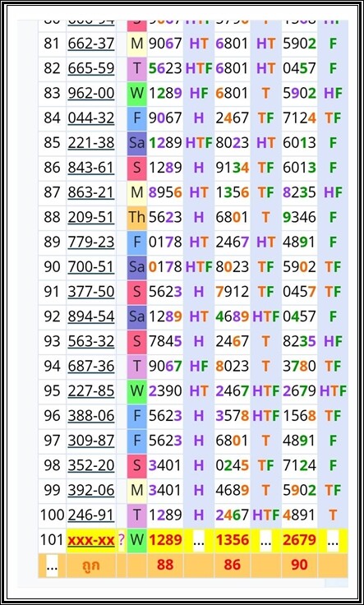Image resolution: width=364 pixels, height=605 pixels.
Task: Click the ellipsis cell beside 1289 in row 101
Action: coord(199,541)
